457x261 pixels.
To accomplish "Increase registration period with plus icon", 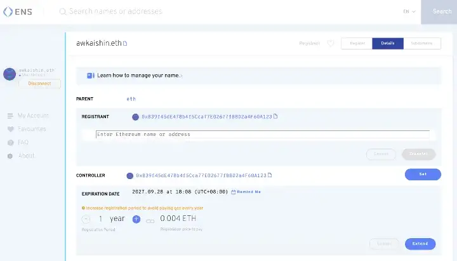I will tap(136, 219).
